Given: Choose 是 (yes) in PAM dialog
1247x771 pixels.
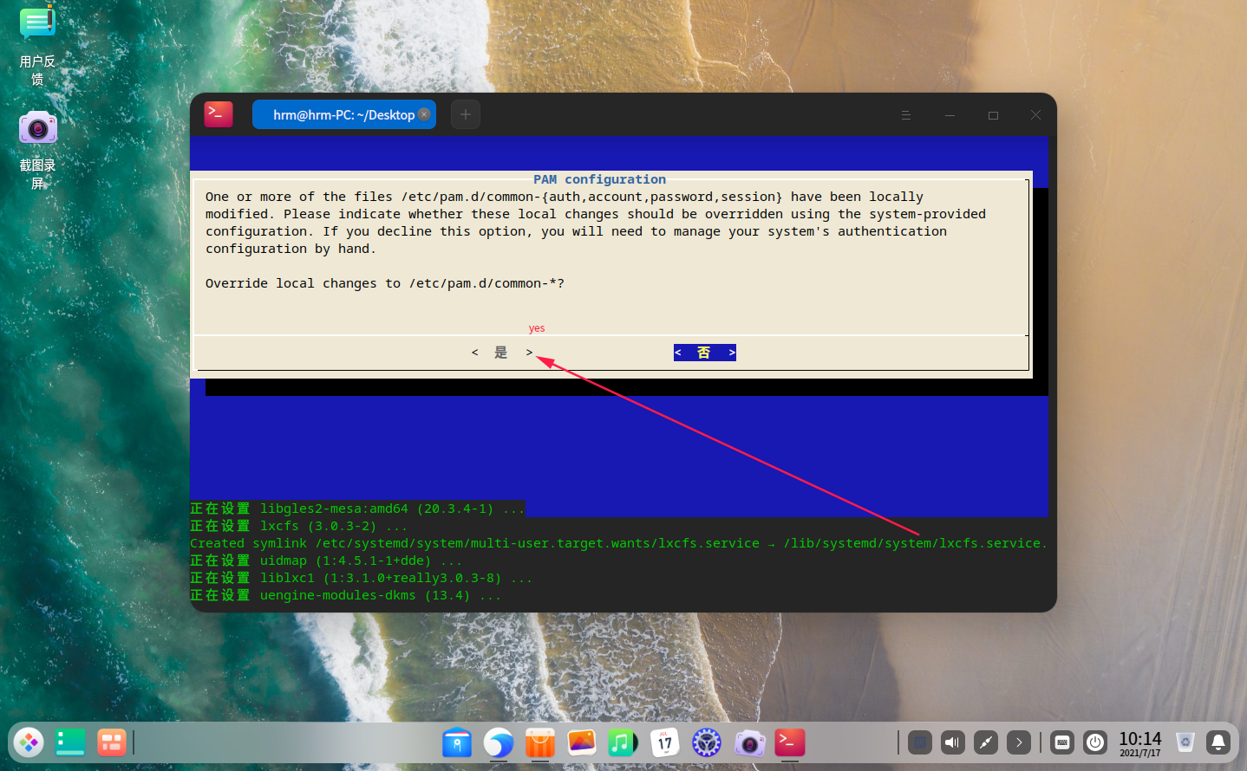Looking at the screenshot, I should point(501,353).
